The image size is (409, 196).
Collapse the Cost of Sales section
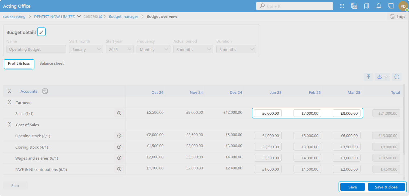pyautogui.click(x=9, y=125)
